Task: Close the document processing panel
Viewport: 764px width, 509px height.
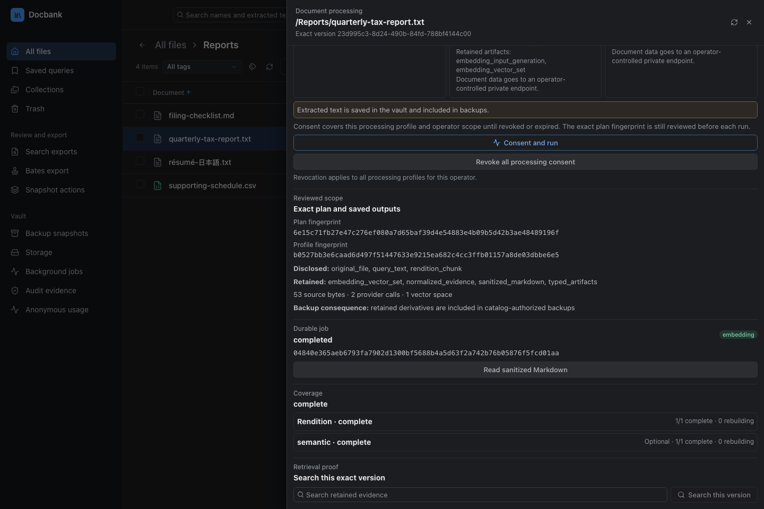Action: pos(749,22)
